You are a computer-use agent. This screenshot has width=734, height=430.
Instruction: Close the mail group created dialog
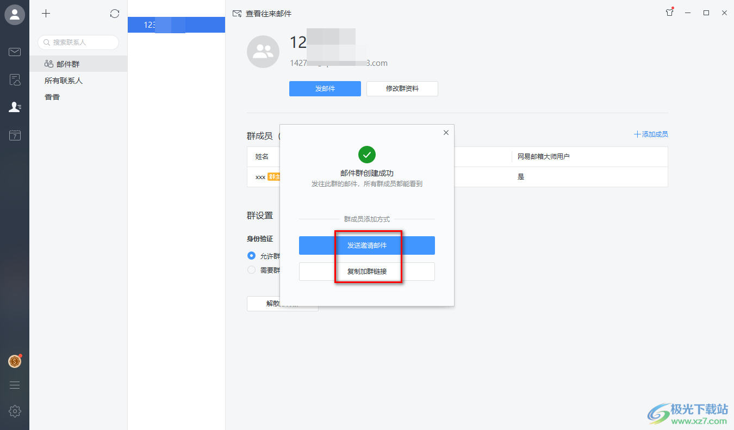[446, 132]
